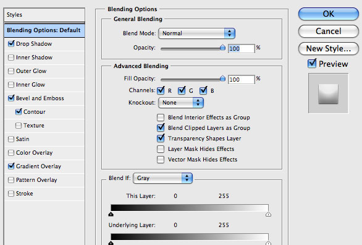Open the Inner Glow settings label
This screenshot has height=245, width=362.
click(30, 85)
